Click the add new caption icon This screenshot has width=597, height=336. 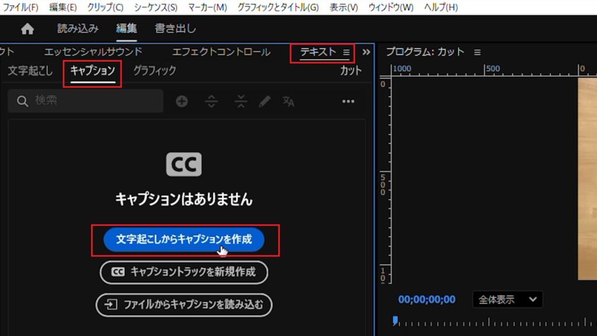182,101
